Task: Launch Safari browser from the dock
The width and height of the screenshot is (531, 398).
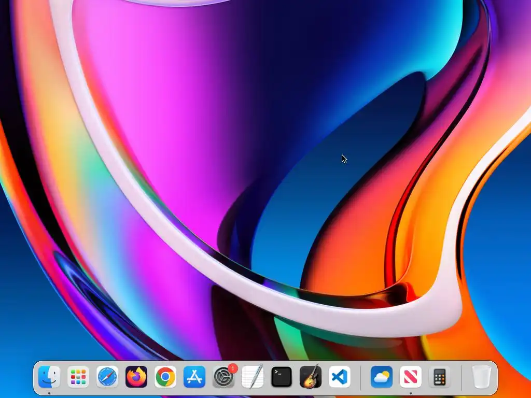Action: pos(107,377)
